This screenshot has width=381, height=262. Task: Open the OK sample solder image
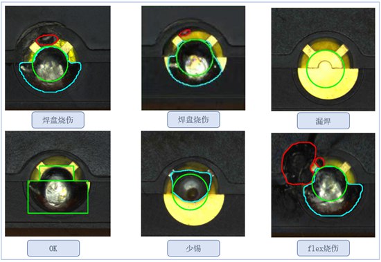(x=57, y=184)
